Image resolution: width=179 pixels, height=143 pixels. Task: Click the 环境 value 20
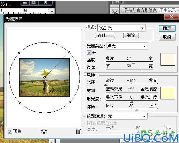click(131, 106)
